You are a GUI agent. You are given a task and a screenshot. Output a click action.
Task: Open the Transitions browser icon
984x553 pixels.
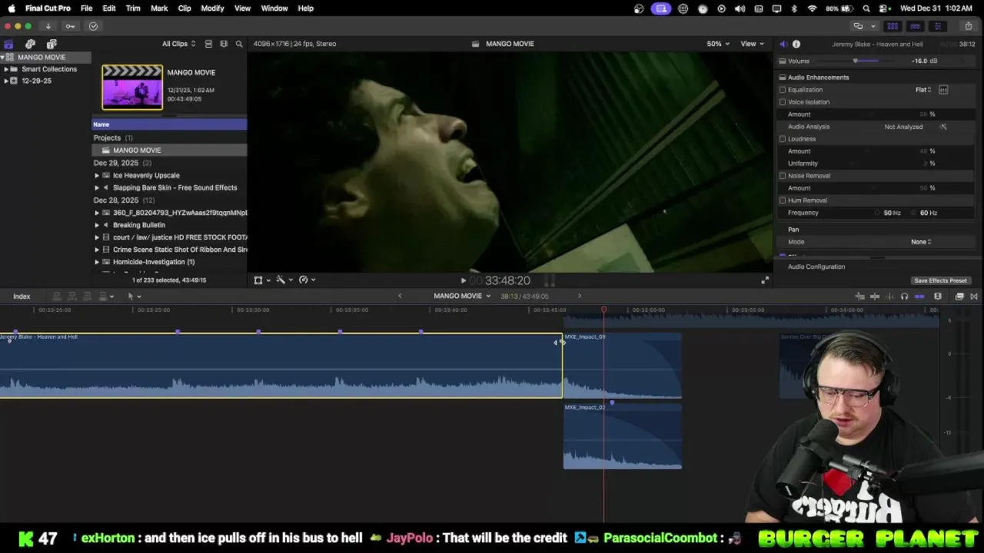974,296
